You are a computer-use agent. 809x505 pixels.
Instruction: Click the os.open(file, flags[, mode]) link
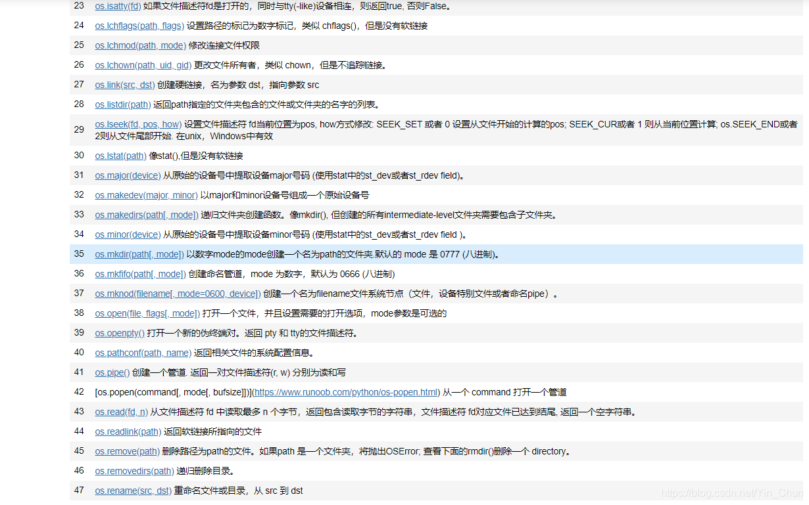[147, 313]
